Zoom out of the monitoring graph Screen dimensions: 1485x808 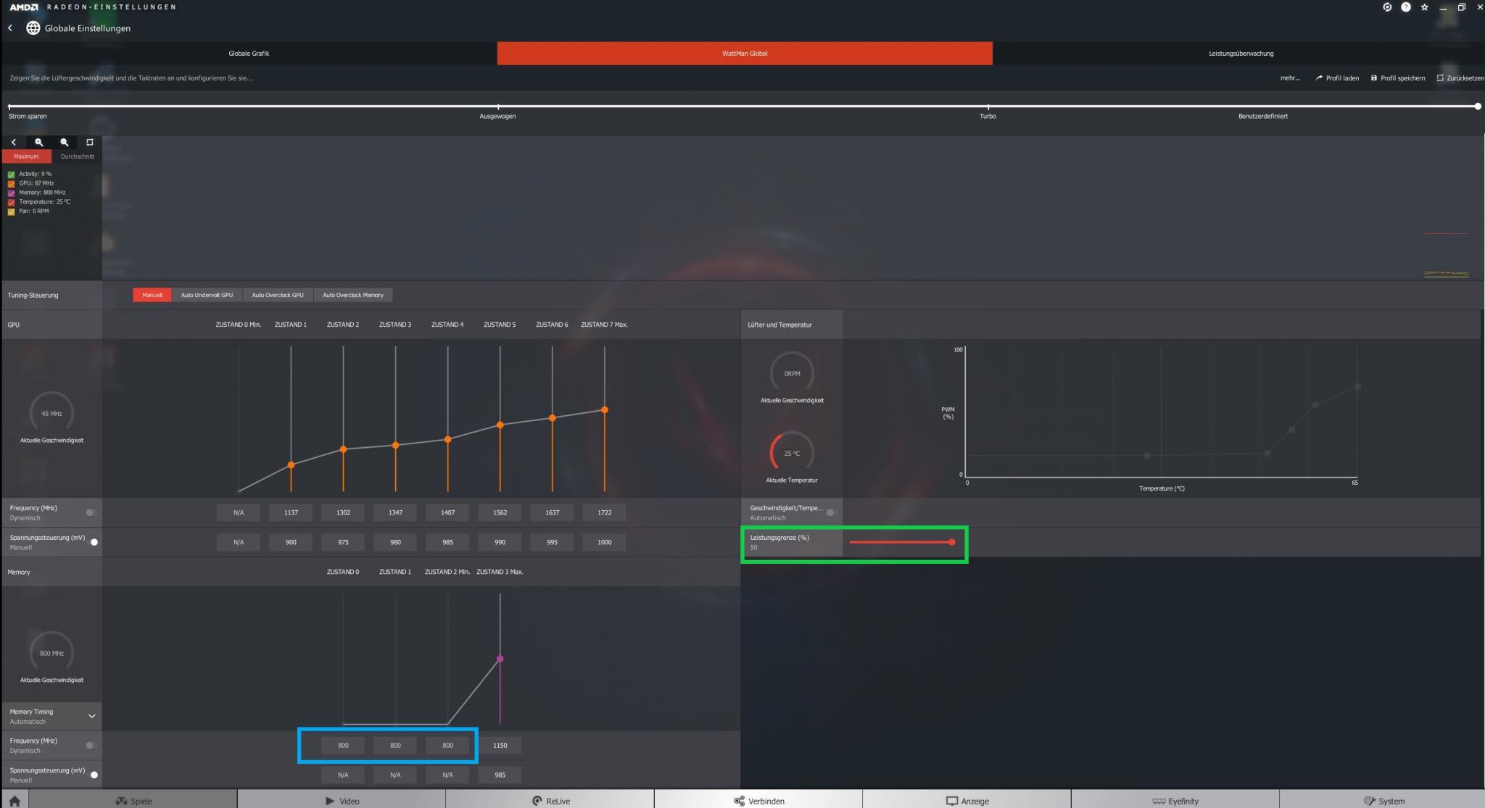click(65, 143)
